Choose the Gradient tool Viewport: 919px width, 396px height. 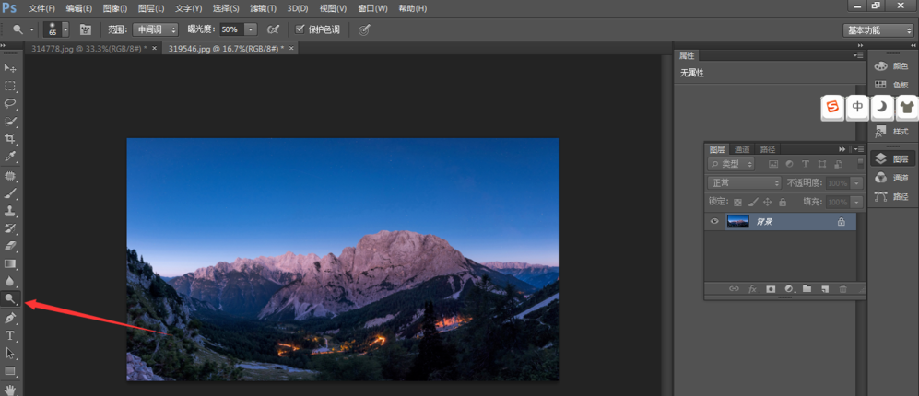click(x=11, y=264)
